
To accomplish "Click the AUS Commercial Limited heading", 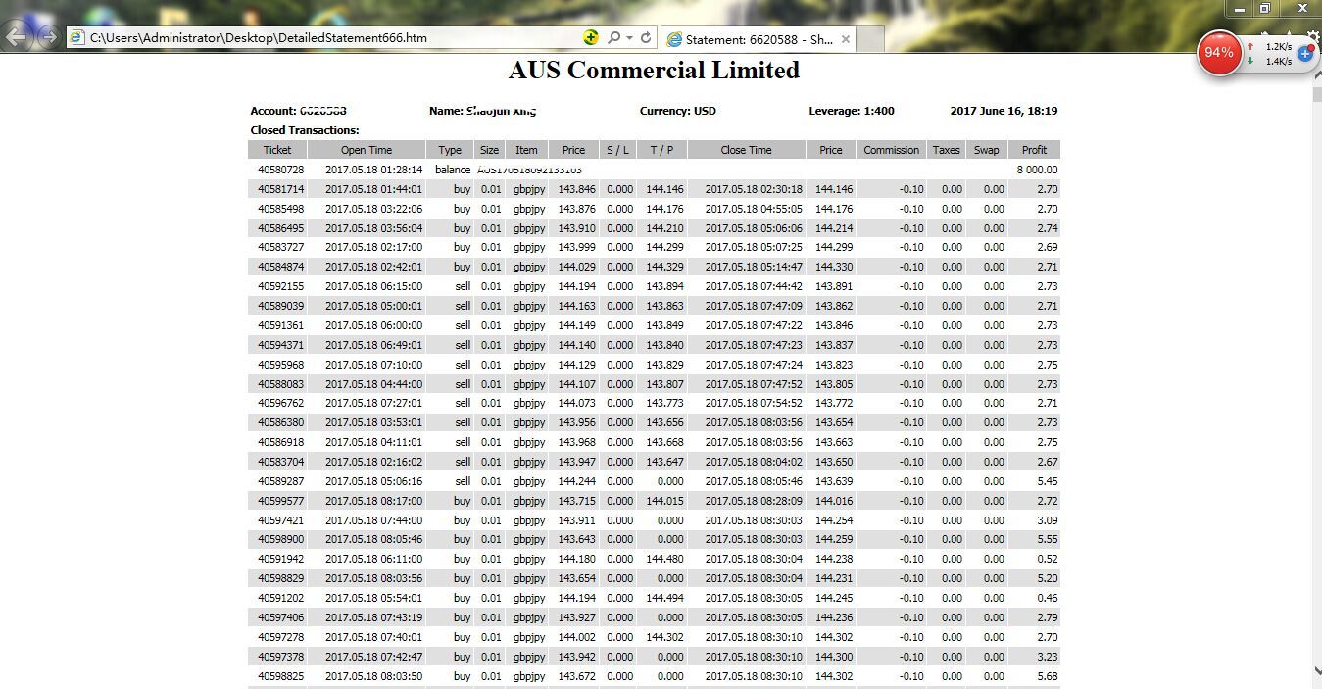I will point(654,71).
